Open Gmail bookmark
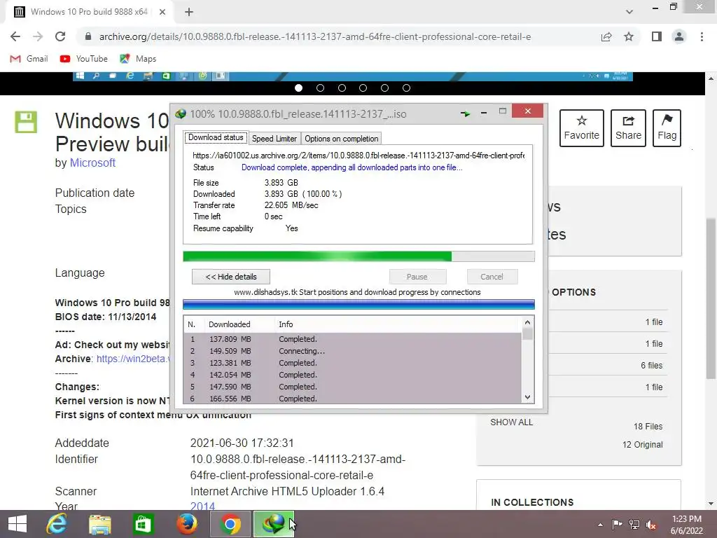 tap(29, 59)
